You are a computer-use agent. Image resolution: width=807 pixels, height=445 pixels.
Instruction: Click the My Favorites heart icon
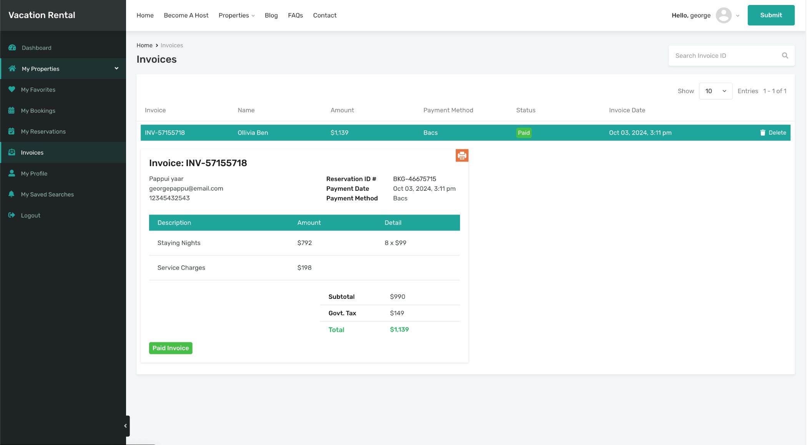12,90
